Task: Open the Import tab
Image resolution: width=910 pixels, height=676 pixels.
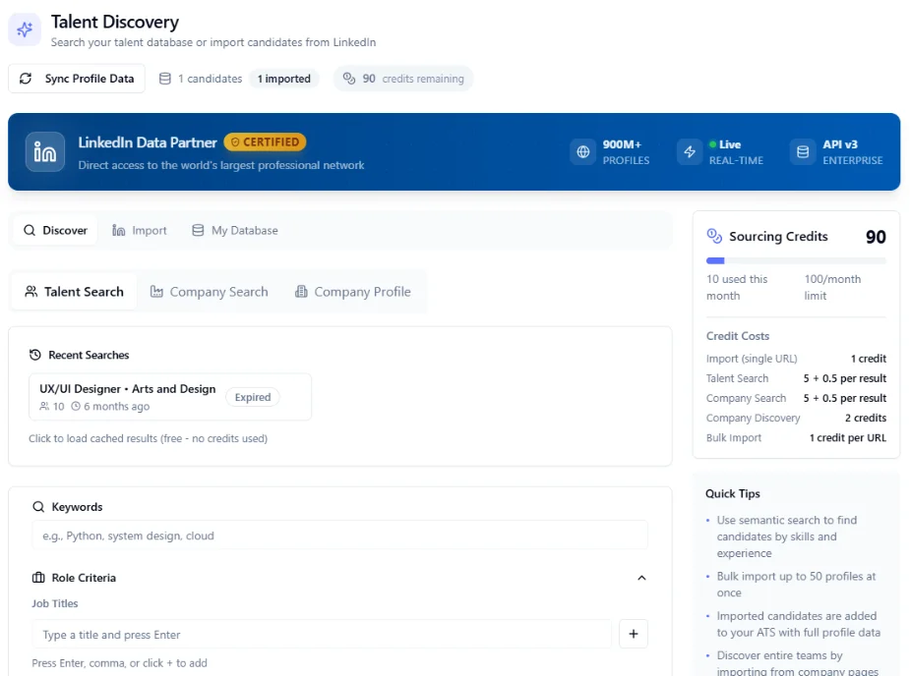Action: 140,230
